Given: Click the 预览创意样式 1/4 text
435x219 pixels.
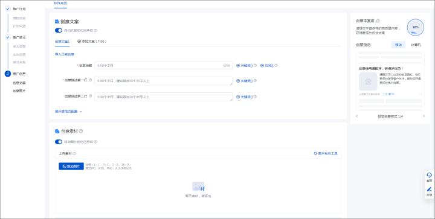Looking at the screenshot, I should tap(390, 116).
